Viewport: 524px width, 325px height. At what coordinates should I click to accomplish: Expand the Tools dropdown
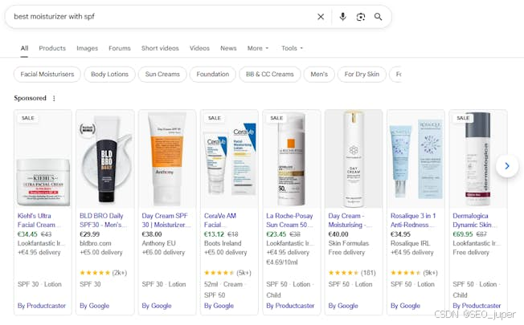pyautogui.click(x=292, y=48)
